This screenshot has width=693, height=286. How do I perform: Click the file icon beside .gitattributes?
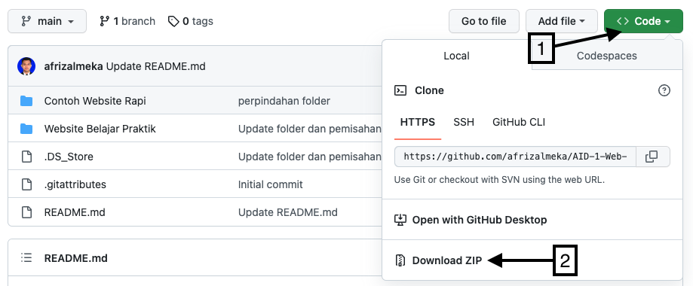tap(27, 184)
